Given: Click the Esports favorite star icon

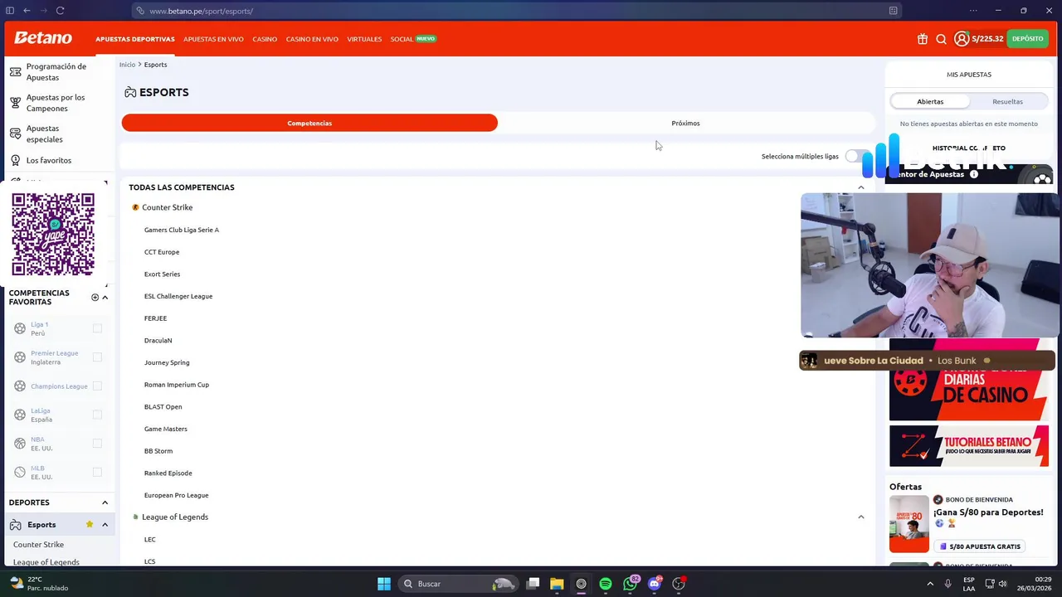Looking at the screenshot, I should click(x=89, y=524).
